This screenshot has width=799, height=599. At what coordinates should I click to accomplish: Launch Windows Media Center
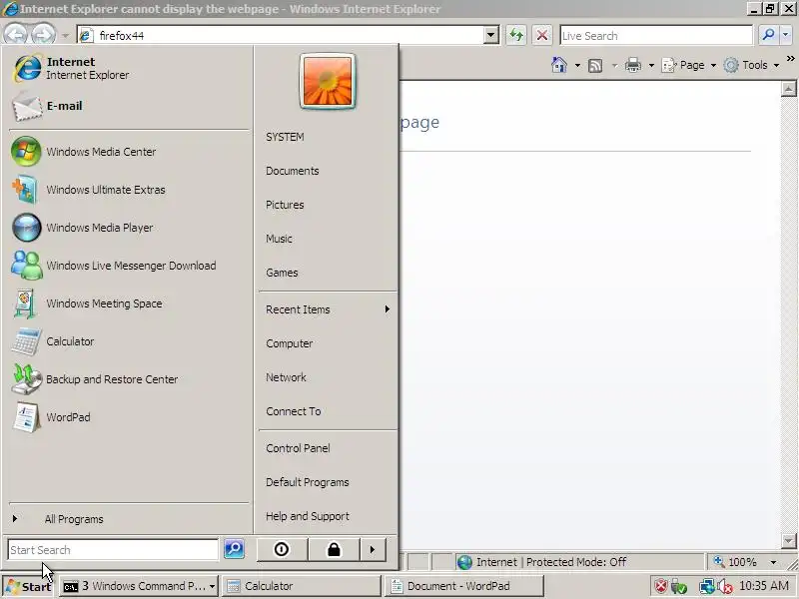coord(128,152)
